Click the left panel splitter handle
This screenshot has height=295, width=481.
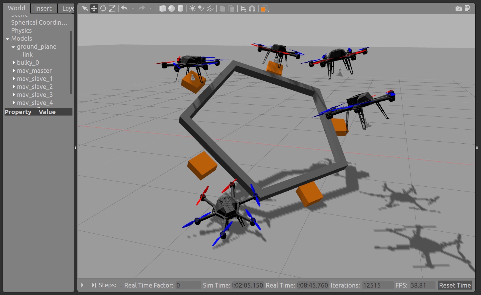tap(76, 148)
